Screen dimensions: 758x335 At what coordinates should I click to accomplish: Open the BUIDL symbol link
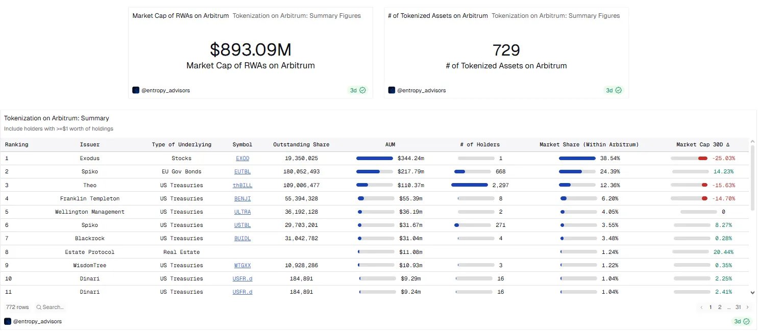point(242,238)
